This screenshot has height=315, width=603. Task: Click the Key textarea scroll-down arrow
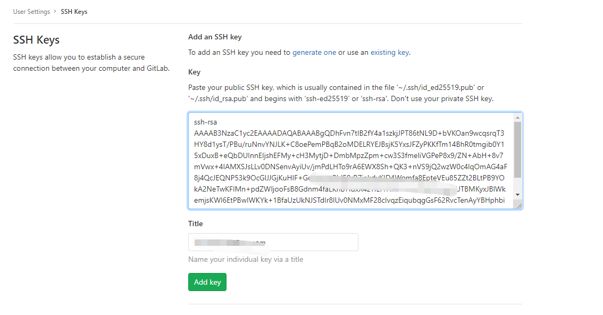coord(518,195)
